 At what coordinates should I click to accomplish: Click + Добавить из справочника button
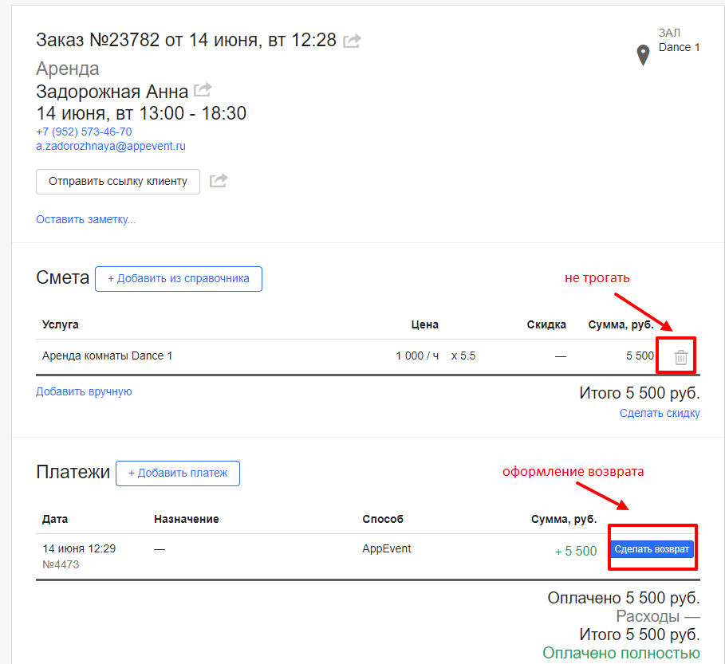click(179, 279)
